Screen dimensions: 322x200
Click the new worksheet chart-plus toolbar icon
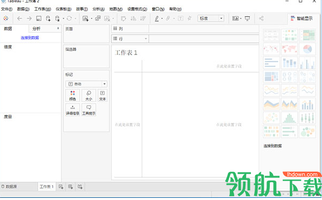pyautogui.click(x=86, y=18)
